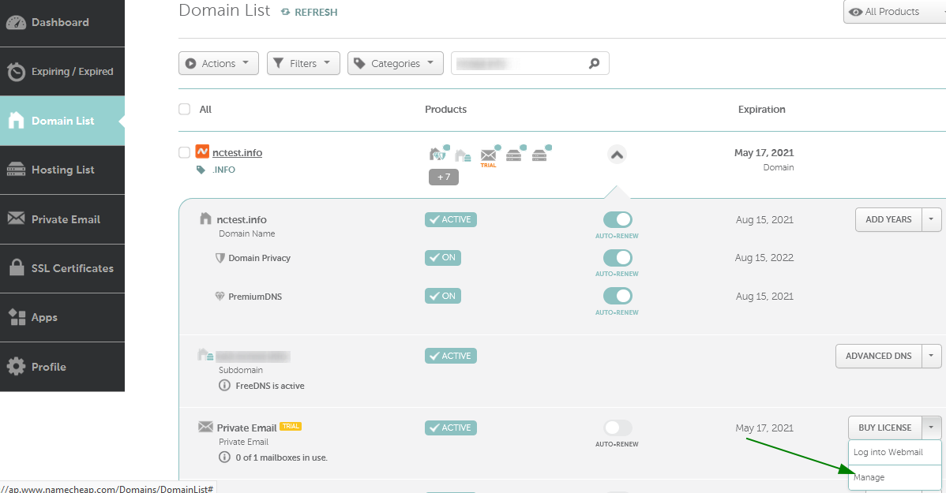Click the ADD YEARS button

888,219
